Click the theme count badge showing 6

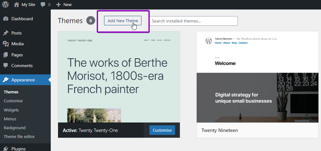[91, 21]
